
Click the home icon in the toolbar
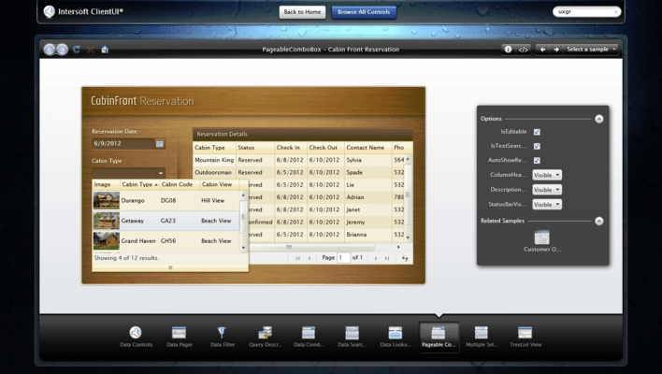[105, 50]
